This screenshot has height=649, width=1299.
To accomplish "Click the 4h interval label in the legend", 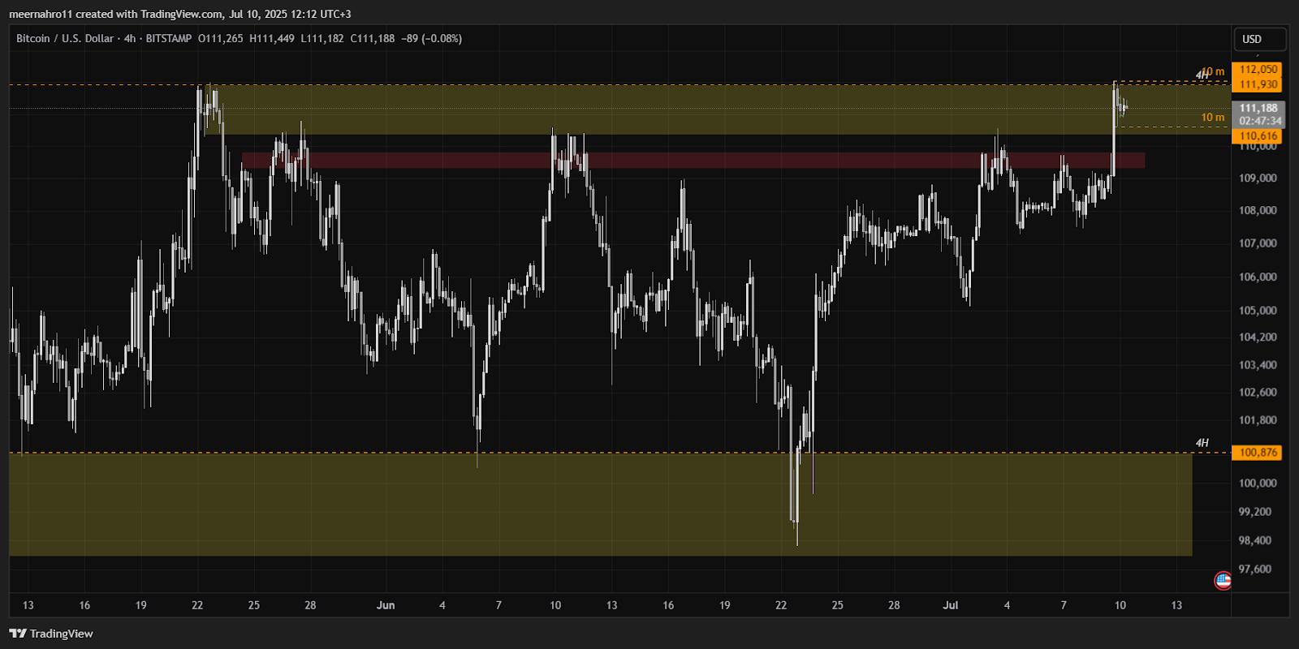I will tap(130, 38).
